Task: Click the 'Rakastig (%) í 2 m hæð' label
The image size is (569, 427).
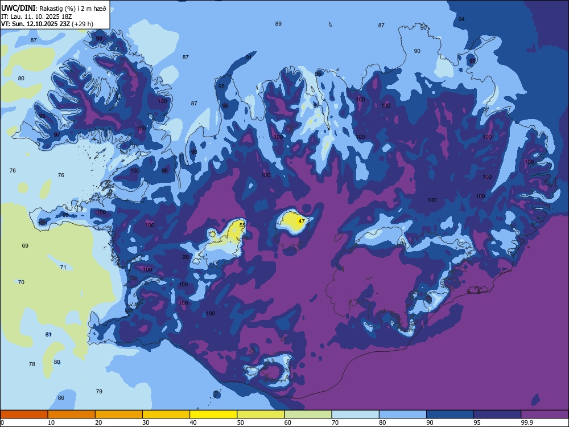Action: click(73, 9)
